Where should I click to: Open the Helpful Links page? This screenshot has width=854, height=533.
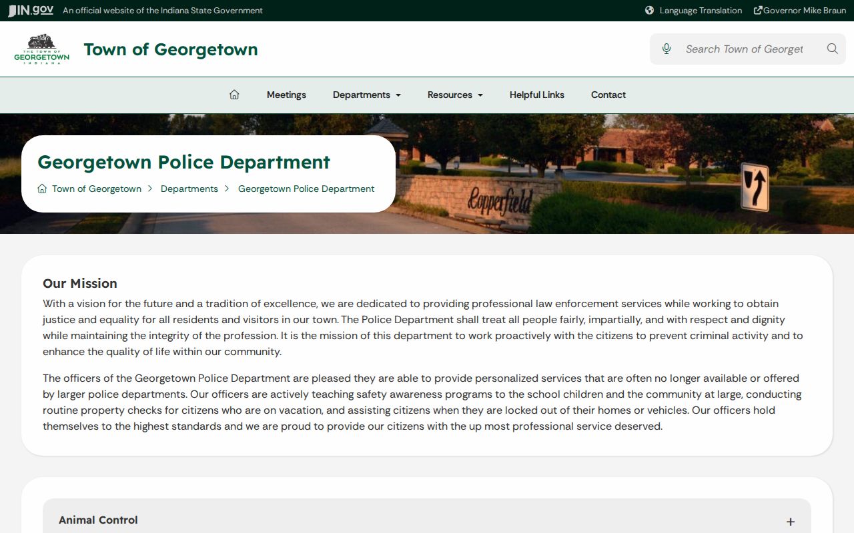537,95
